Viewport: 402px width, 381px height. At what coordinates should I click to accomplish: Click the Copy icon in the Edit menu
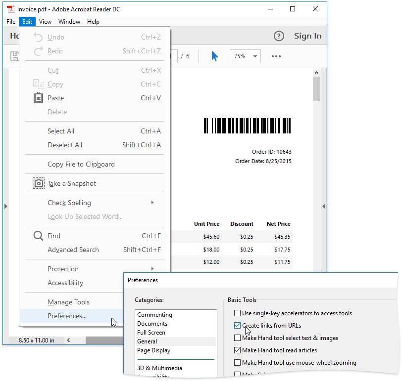(38, 84)
